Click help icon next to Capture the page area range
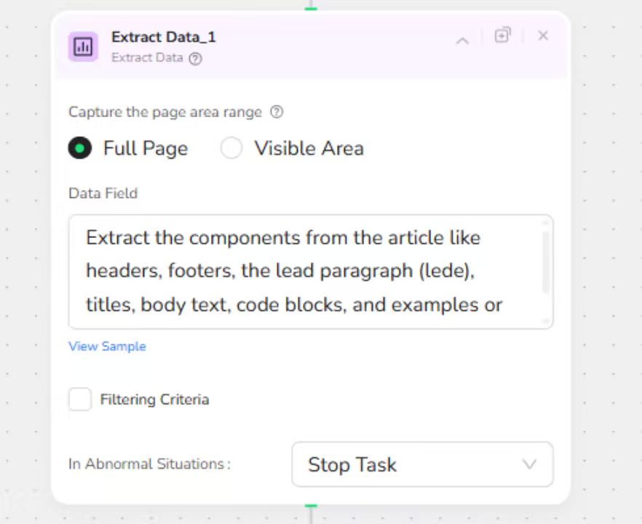 pyautogui.click(x=277, y=112)
